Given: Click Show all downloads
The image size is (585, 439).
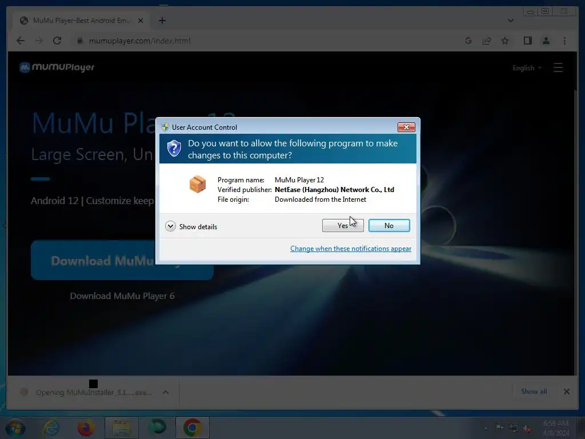Looking at the screenshot, I should [x=534, y=391].
